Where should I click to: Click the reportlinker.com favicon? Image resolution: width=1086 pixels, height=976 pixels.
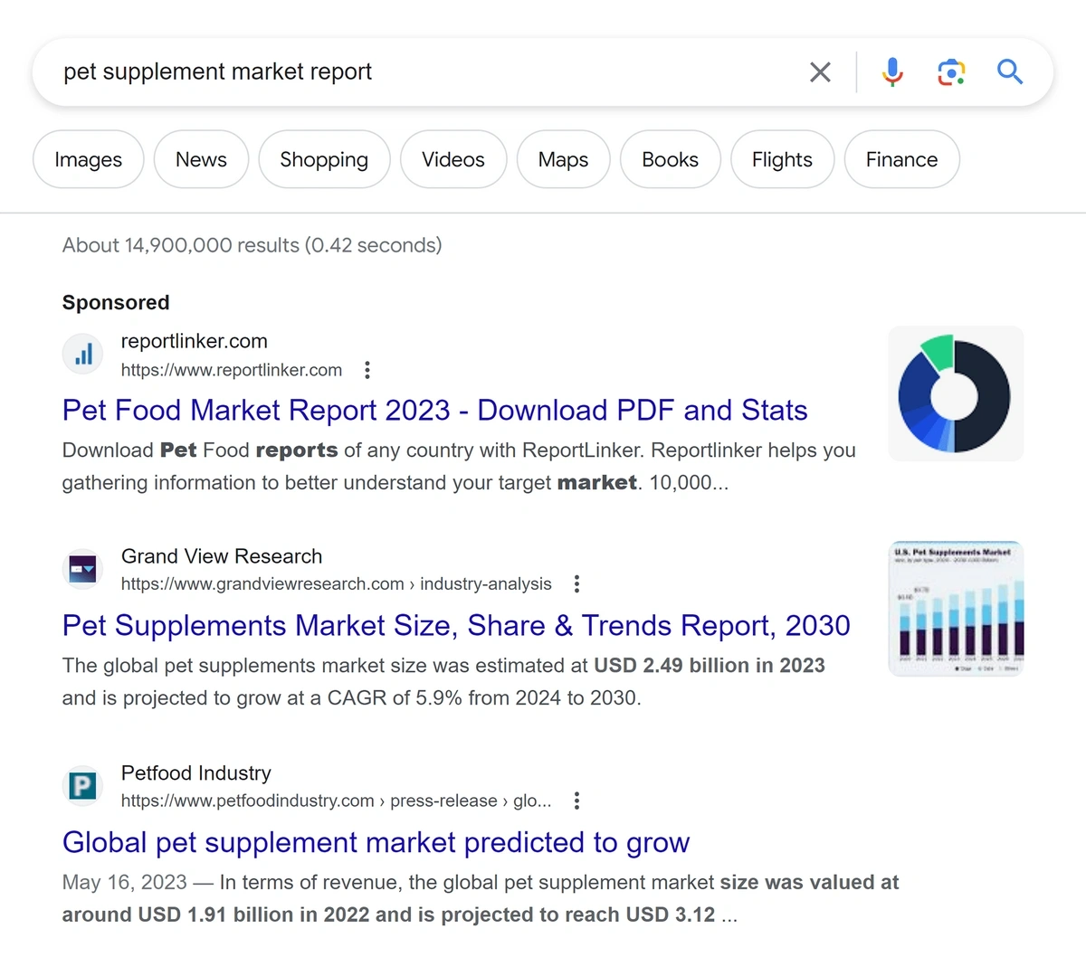[83, 354]
